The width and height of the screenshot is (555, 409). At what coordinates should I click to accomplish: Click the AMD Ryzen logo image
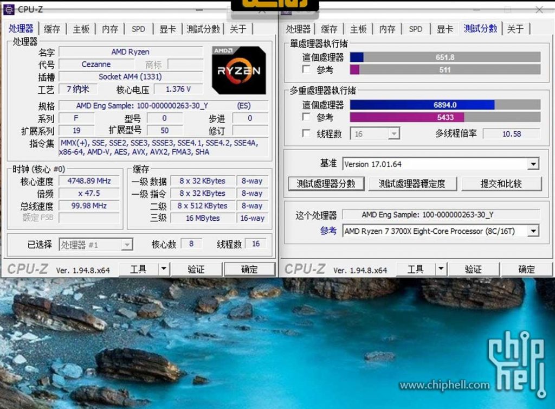[x=239, y=70]
